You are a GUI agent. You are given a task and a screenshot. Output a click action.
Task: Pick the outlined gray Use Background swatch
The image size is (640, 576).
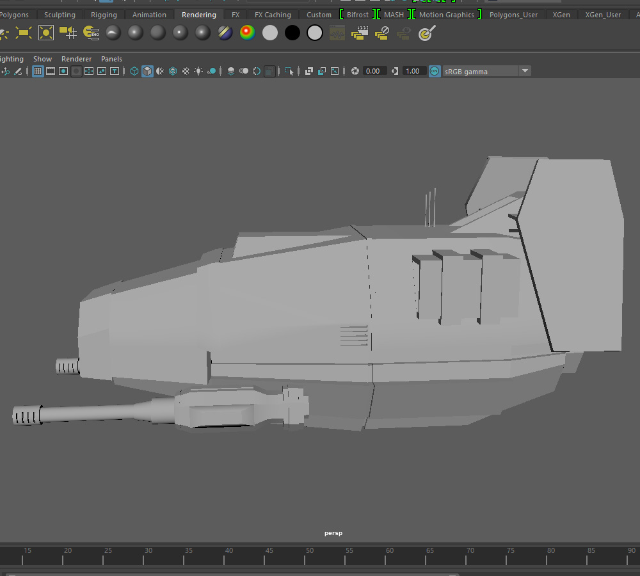click(315, 33)
